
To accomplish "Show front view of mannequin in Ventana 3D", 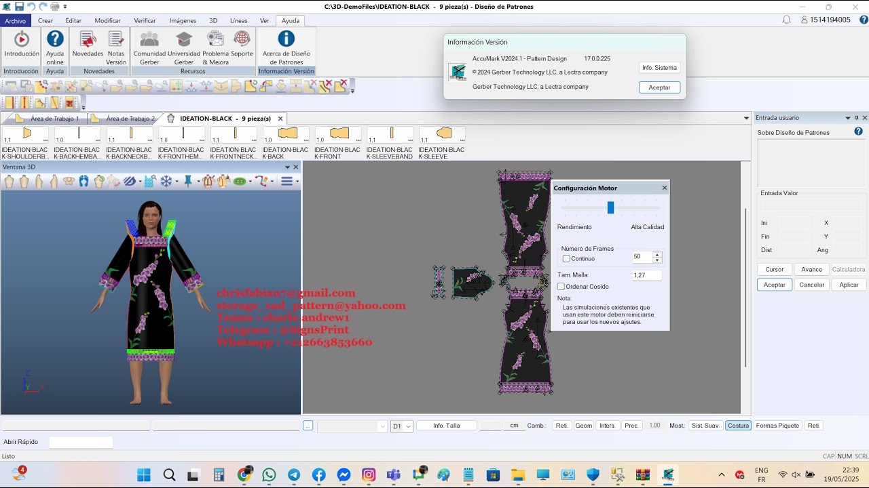I will point(9,182).
